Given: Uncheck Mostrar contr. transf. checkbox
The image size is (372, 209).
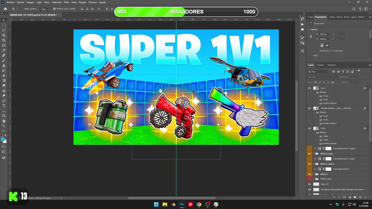Looking at the screenshot, I should (54, 9).
